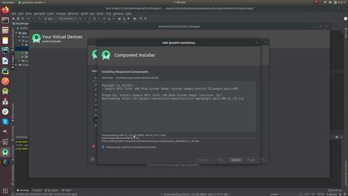Image resolution: width=348 pixels, height=196 pixels.
Task: Click the 4 spaces indent status entry
Action: [x=331, y=194]
